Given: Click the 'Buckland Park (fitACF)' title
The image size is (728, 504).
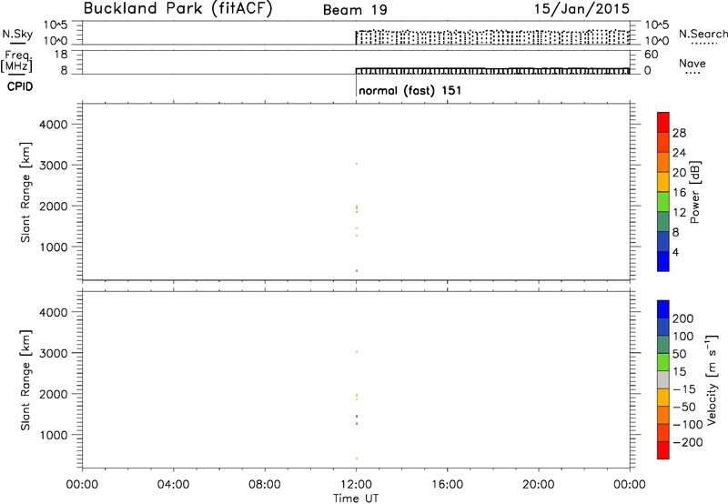Looking at the screenshot, I should click(x=177, y=8).
